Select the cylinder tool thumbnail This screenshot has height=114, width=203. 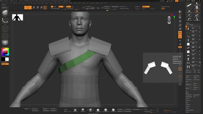pos(197,7)
